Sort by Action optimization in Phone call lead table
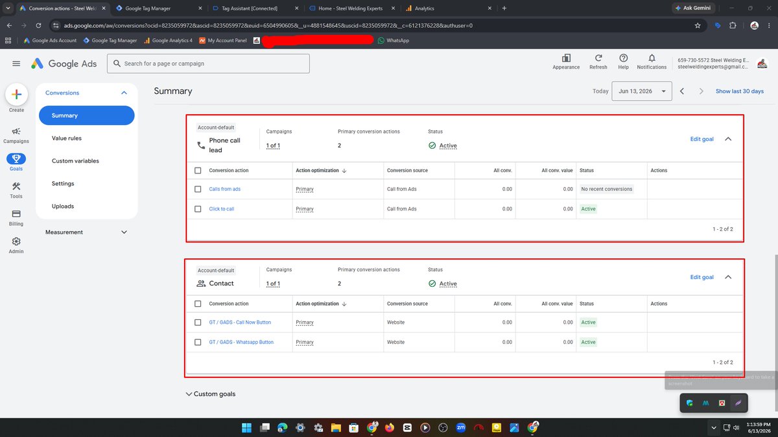Image resolution: width=778 pixels, height=437 pixels. pos(321,170)
